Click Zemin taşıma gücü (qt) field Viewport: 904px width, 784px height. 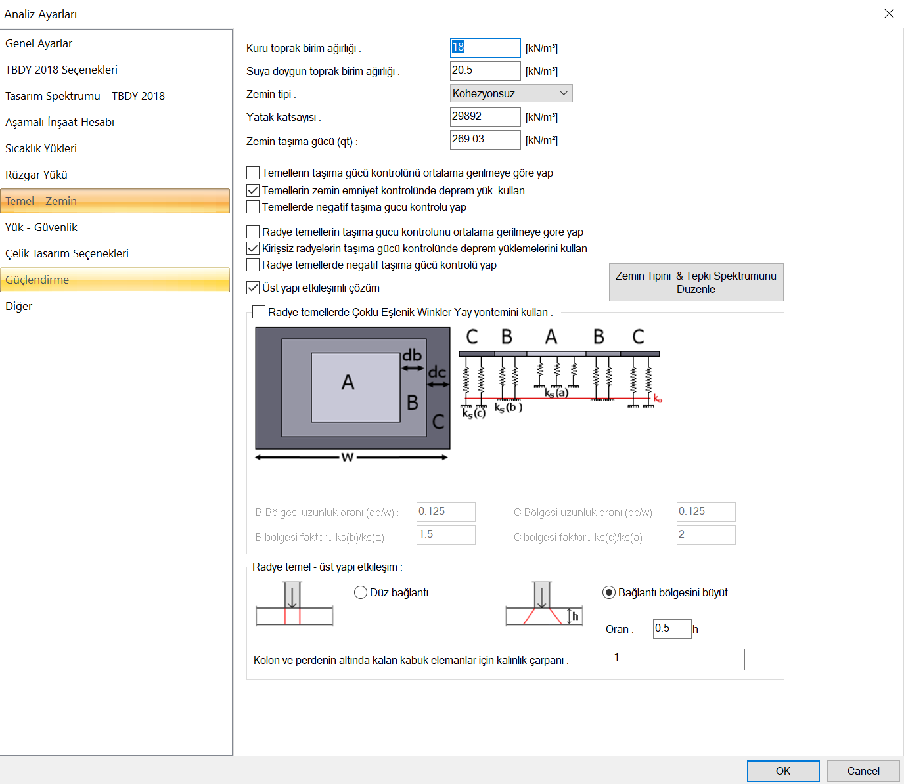click(x=485, y=140)
